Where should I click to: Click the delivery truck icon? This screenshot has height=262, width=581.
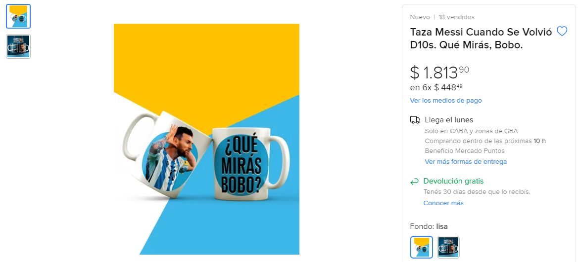coord(415,120)
